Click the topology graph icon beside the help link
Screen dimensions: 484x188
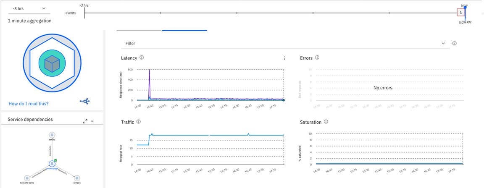84,102
